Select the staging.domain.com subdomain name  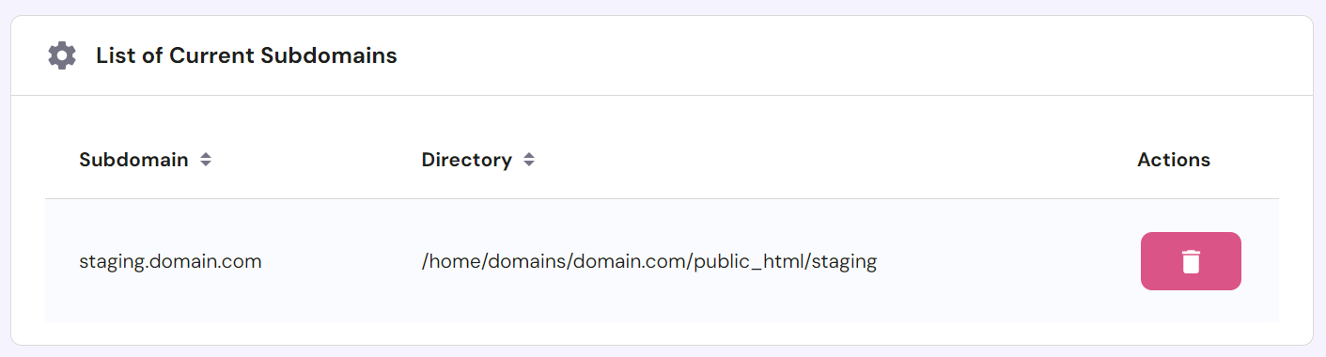point(170,262)
